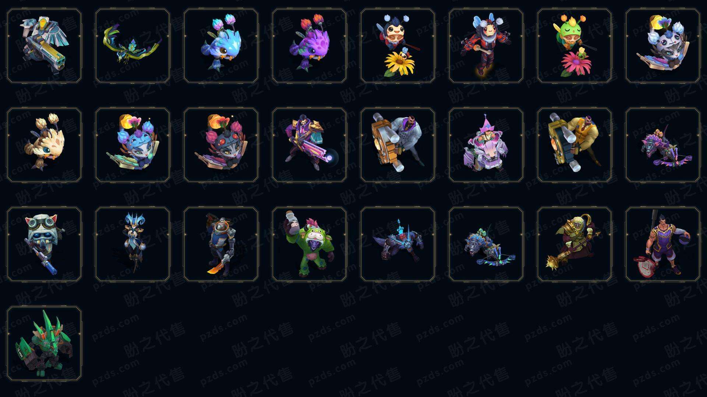
Task: Open the green winged dragon tile
Action: (x=133, y=46)
